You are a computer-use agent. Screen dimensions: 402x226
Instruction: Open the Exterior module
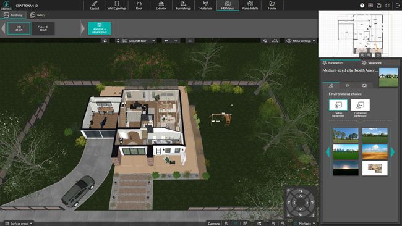coord(161,6)
